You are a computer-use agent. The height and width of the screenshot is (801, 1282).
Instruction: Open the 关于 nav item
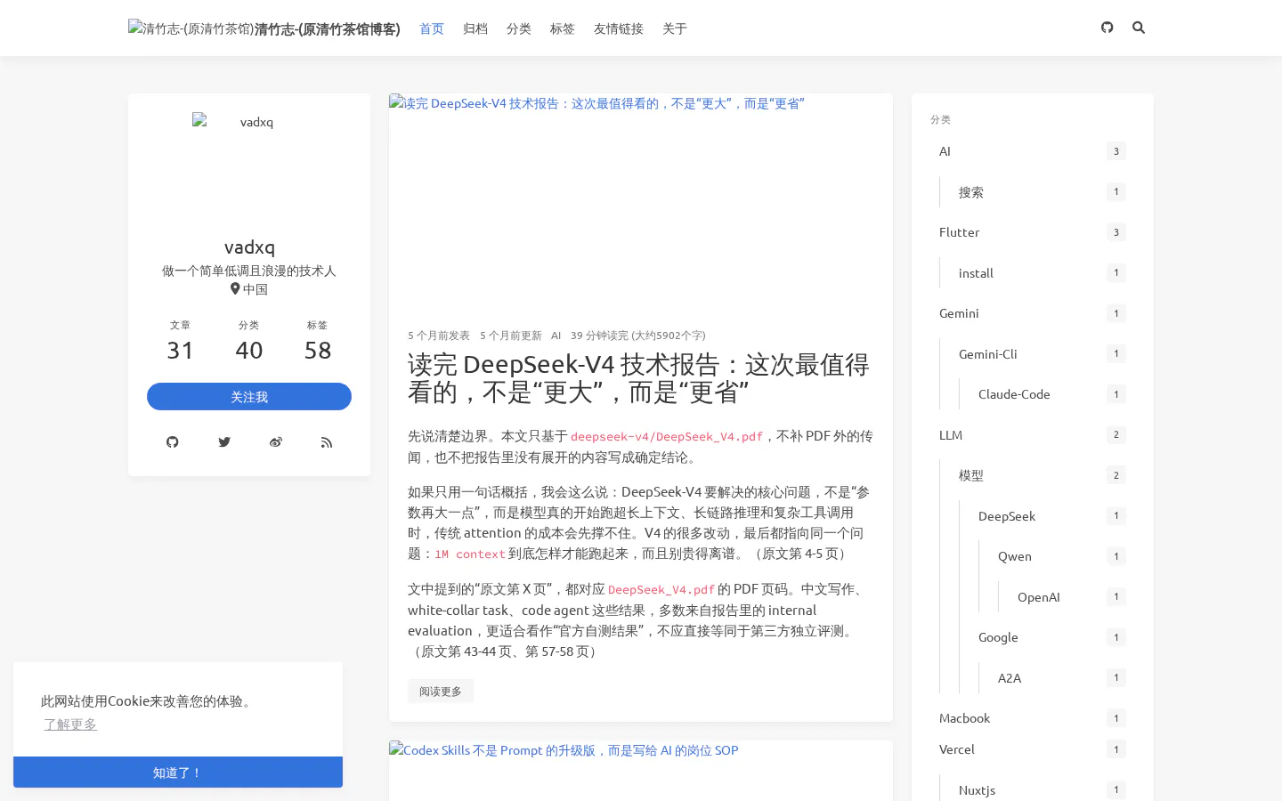pos(675,28)
